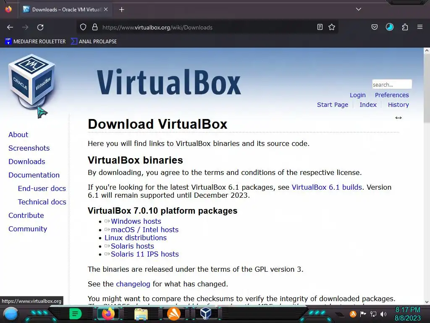Open the green notes app on taskbar
This screenshot has height=323, width=430.
pyautogui.click(x=75, y=314)
